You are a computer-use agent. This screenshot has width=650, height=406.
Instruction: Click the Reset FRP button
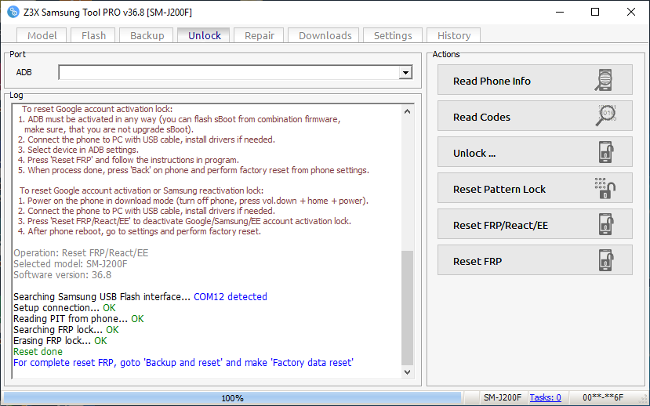(x=535, y=259)
